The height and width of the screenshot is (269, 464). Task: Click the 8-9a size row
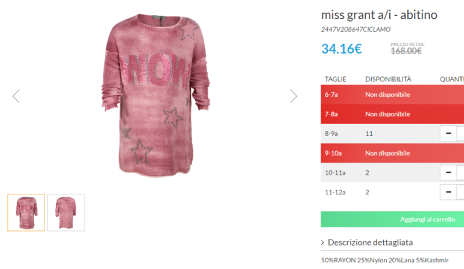pyautogui.click(x=392, y=134)
